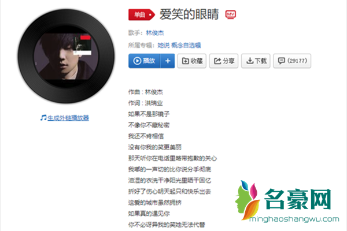
Task: Open album link 她说 概念自选辑
Action: click(x=179, y=45)
